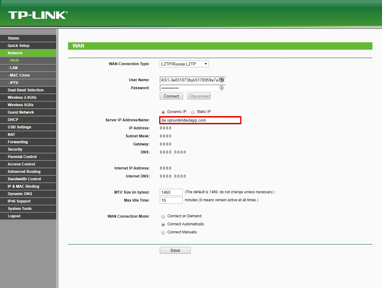Image resolution: width=382 pixels, height=288 pixels.
Task: Open Parental Control in the sidebar
Action: coord(22,157)
